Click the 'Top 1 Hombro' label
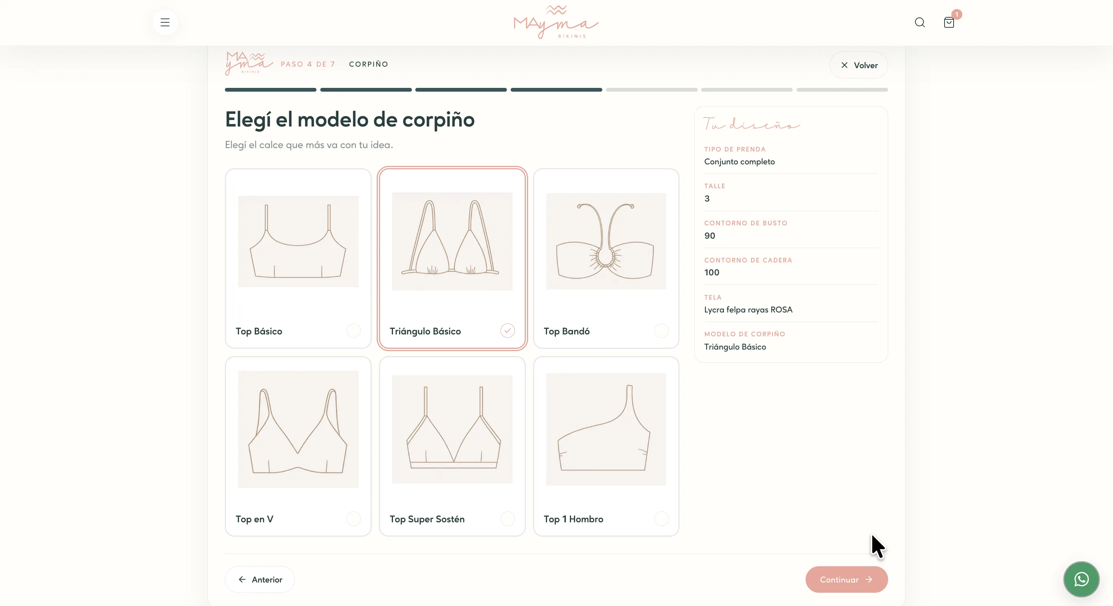The image size is (1113, 606). coord(573,519)
